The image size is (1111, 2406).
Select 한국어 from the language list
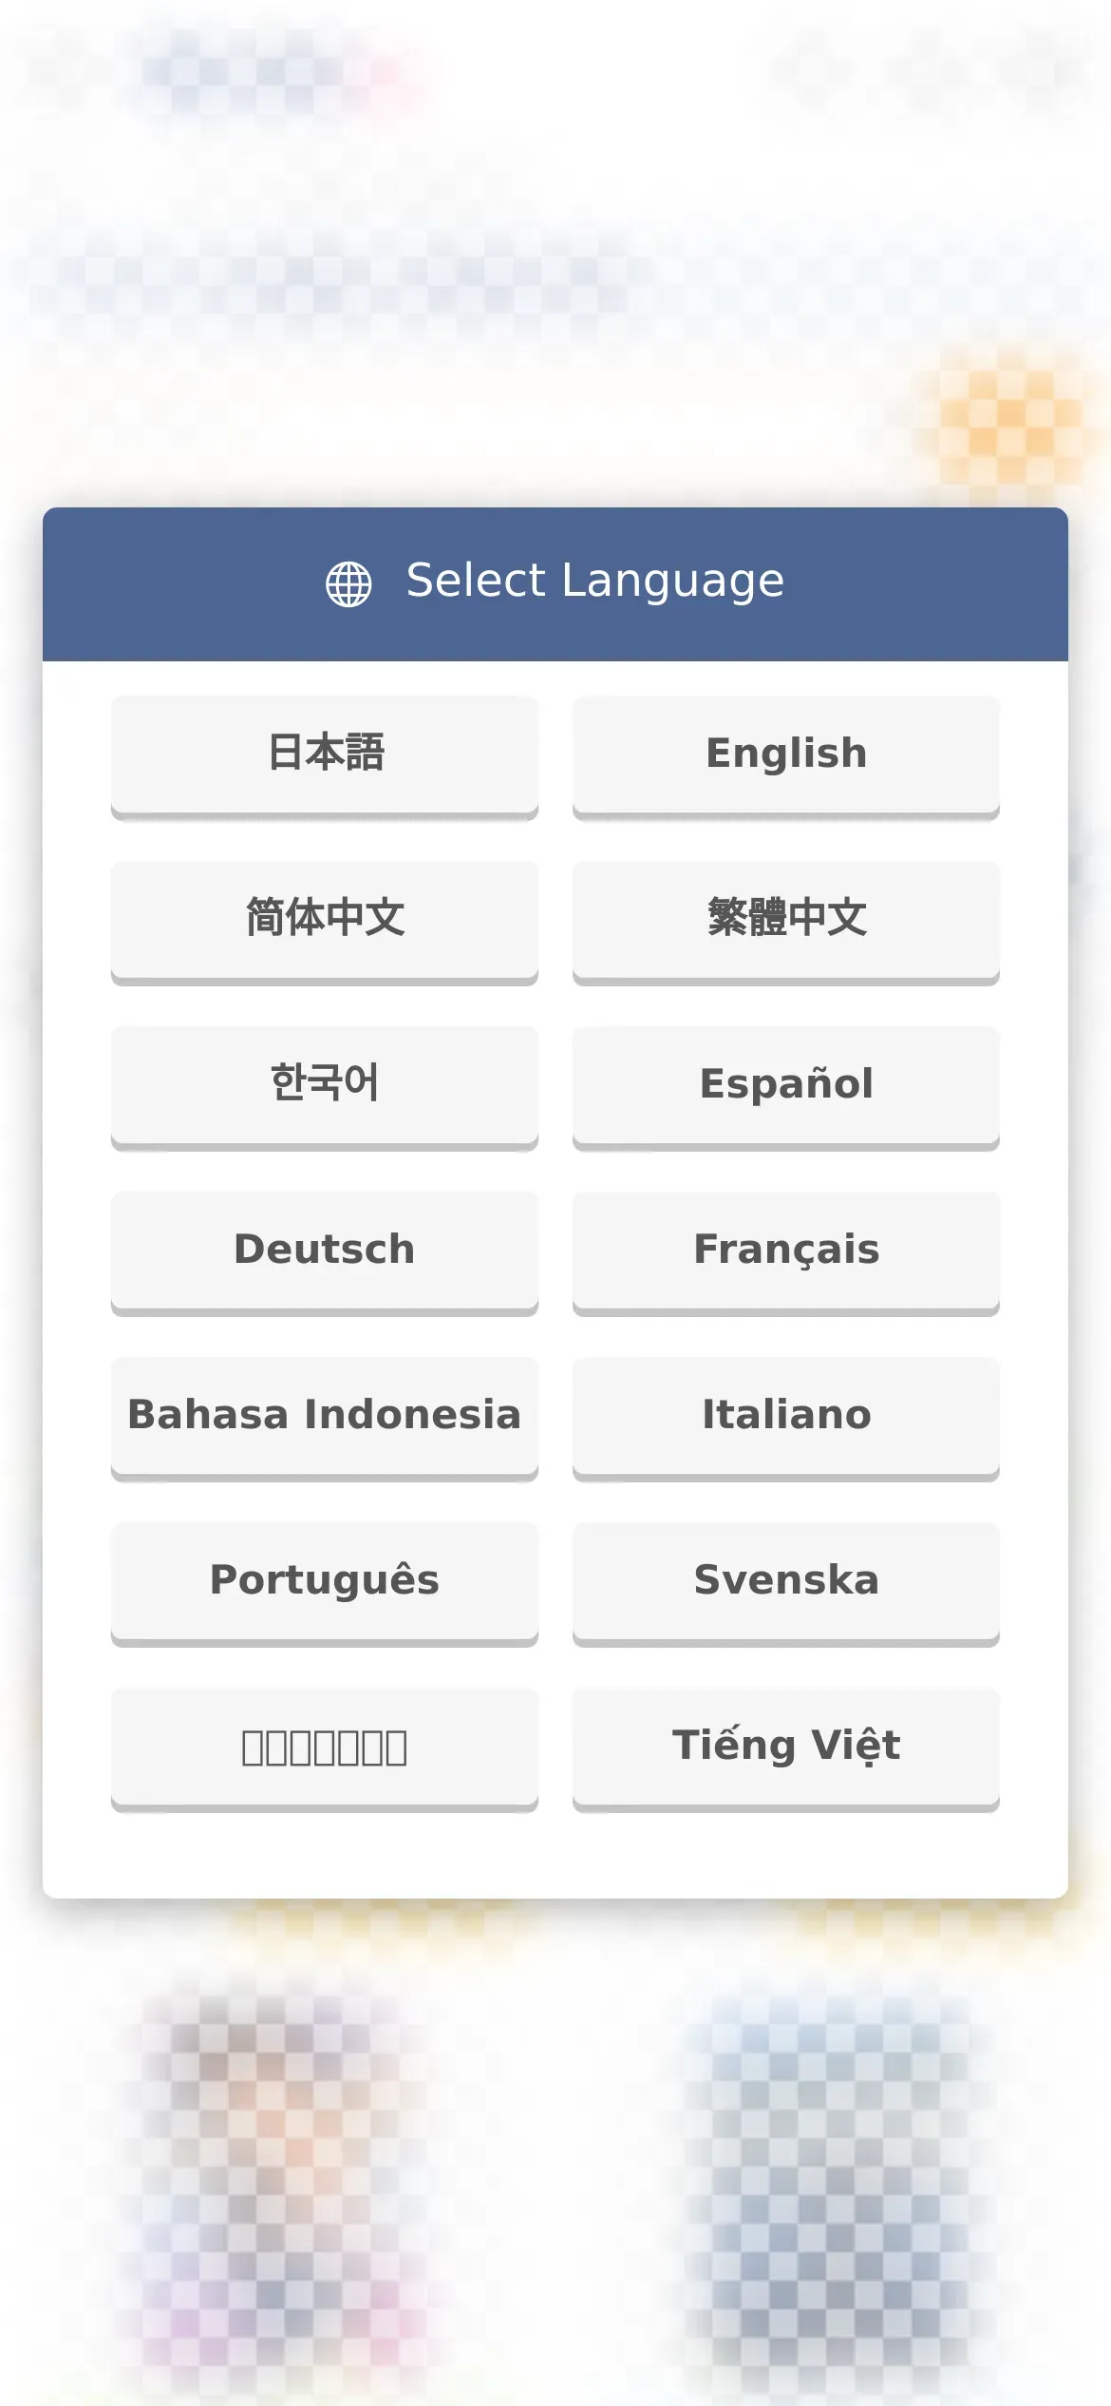325,1085
